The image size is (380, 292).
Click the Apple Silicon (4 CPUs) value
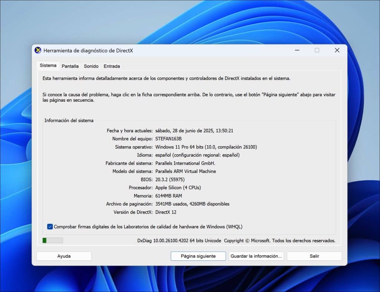point(178,188)
